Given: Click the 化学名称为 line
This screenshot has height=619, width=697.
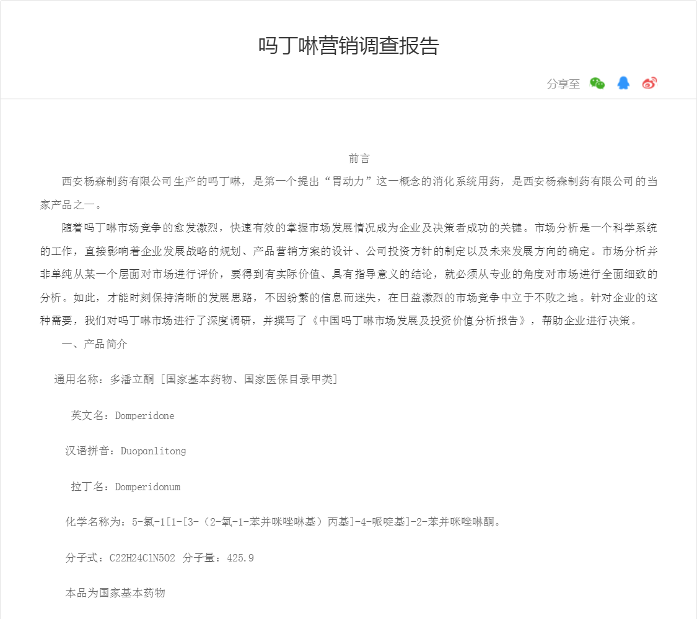Looking at the screenshot, I should click(x=283, y=522).
